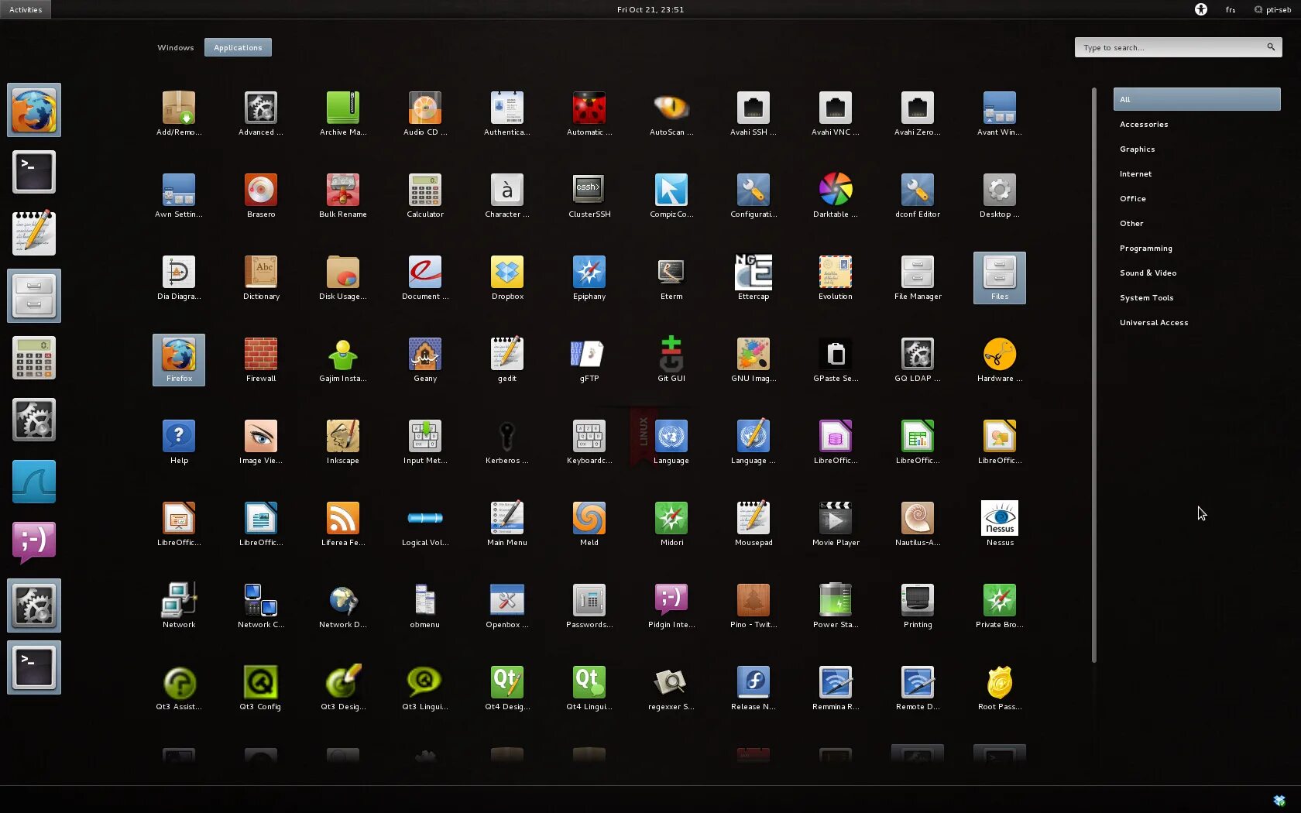
Task: Launch the Help application
Action: [x=179, y=442]
